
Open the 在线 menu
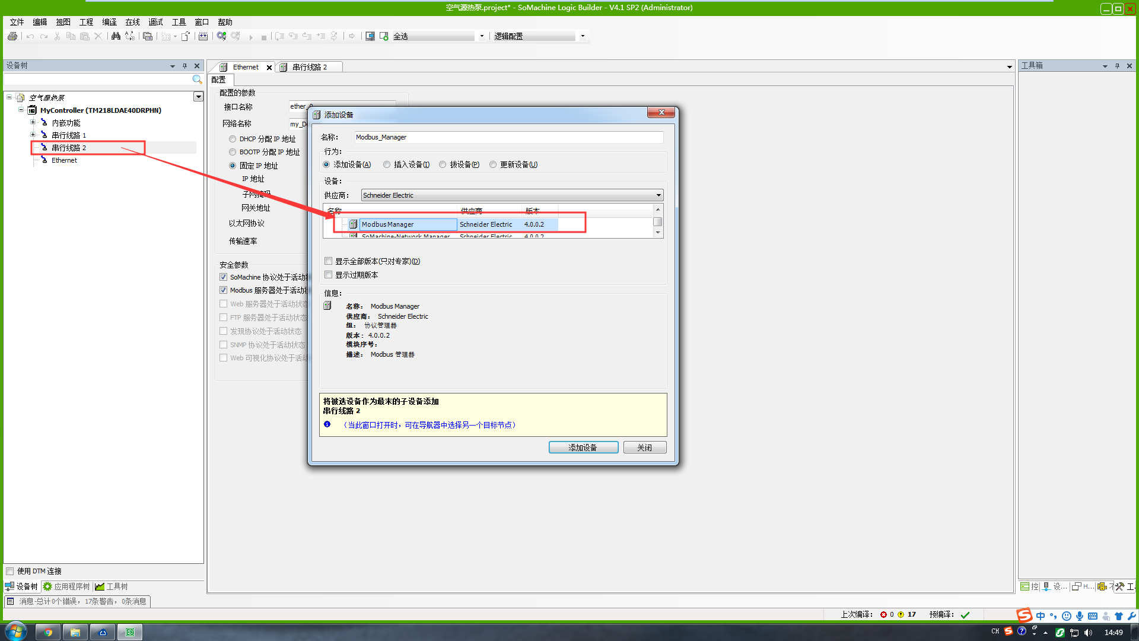tap(132, 22)
